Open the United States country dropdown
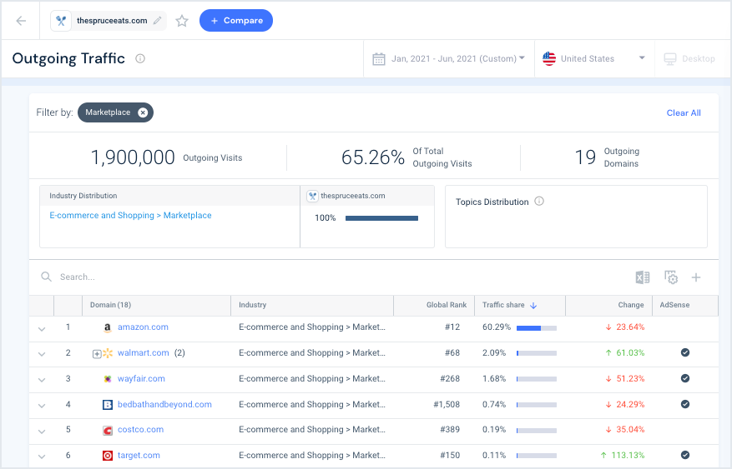This screenshot has width=732, height=469. coord(594,58)
